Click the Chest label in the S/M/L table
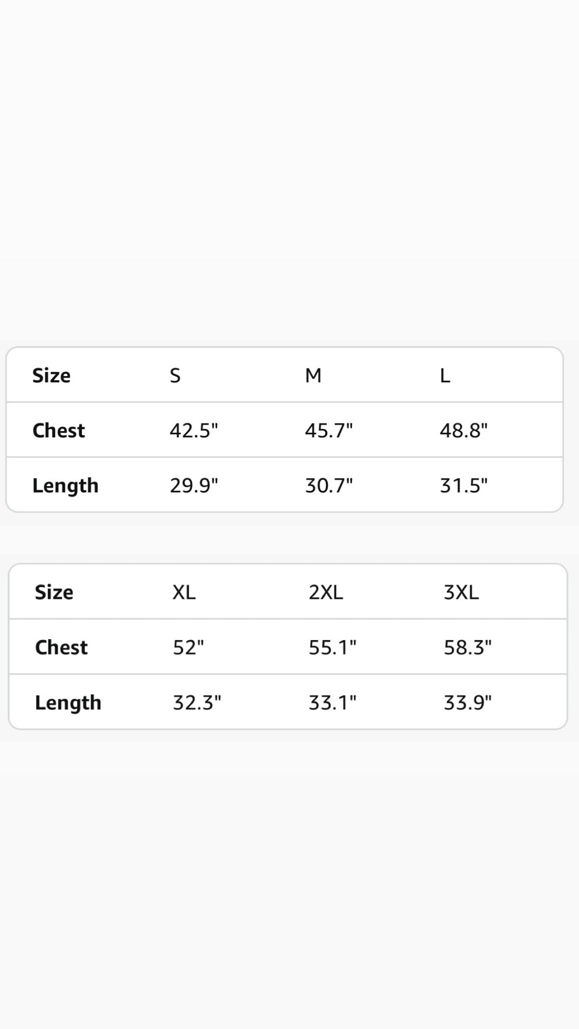 [x=59, y=430]
